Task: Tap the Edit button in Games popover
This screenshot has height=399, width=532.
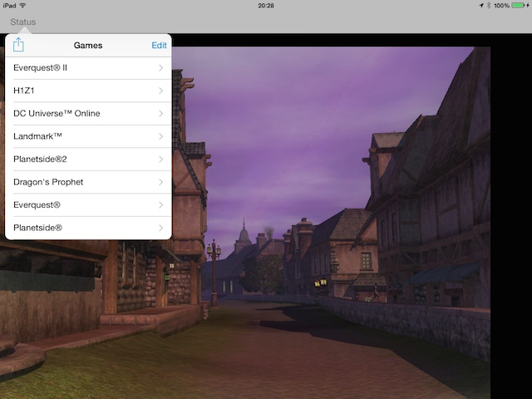Action: [159, 46]
